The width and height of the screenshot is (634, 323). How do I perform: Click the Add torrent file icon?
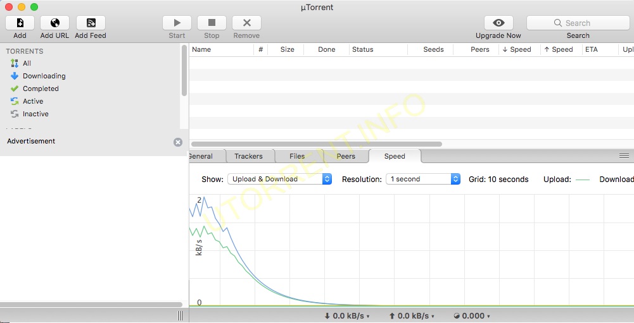[20, 23]
